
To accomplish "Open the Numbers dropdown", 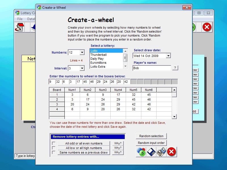I will [82, 52].
